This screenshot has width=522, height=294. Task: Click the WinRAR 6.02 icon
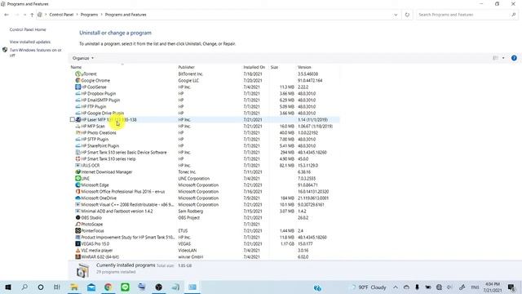78,257
